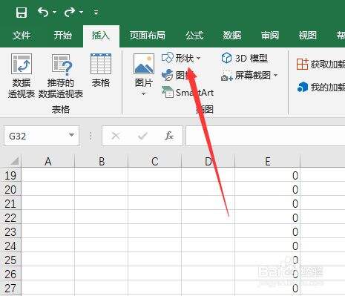The height and width of the screenshot is (296, 345).
Task: Insert a SmartArt graphic
Action: 188,93
